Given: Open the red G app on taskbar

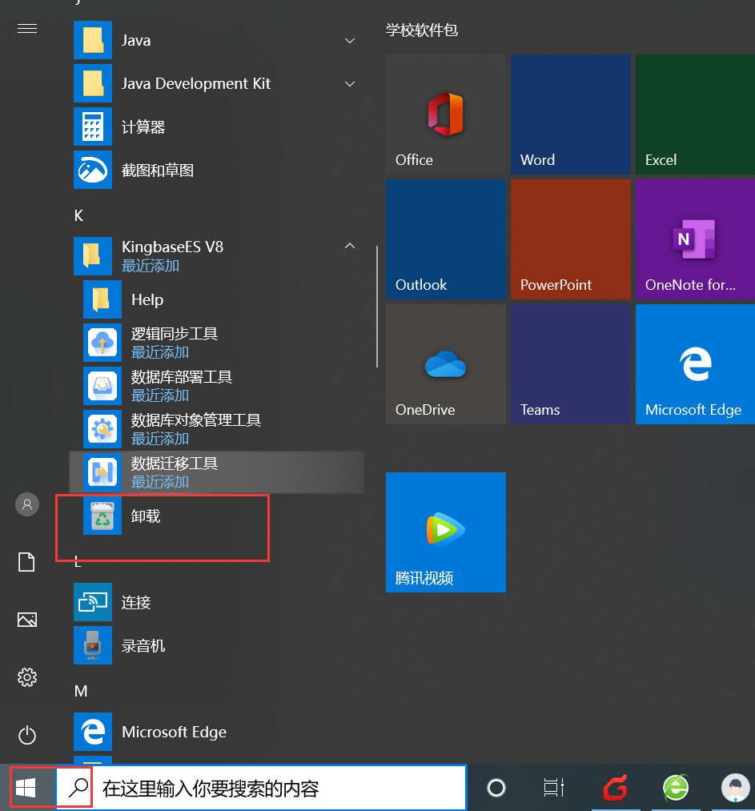Looking at the screenshot, I should click(x=616, y=789).
